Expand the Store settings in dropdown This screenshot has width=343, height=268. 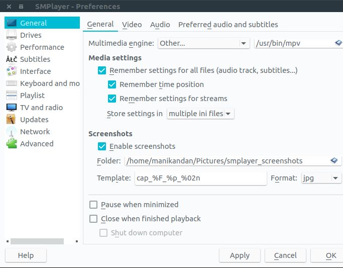[200, 114]
